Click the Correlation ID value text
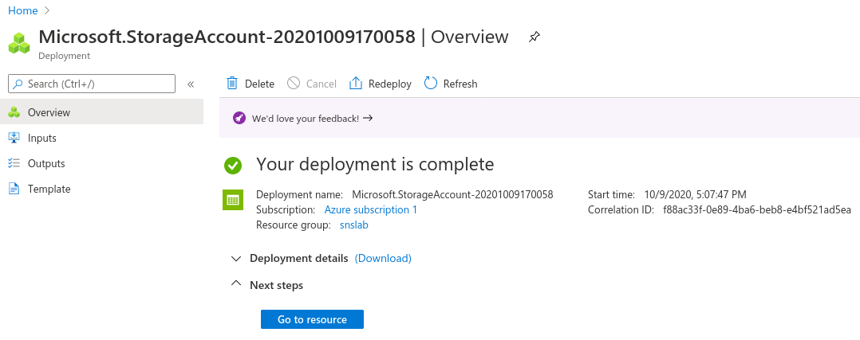 pos(757,209)
